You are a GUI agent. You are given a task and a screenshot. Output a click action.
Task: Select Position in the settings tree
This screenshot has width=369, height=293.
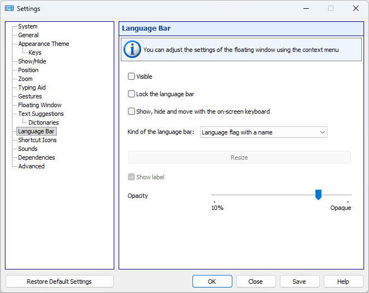click(28, 70)
